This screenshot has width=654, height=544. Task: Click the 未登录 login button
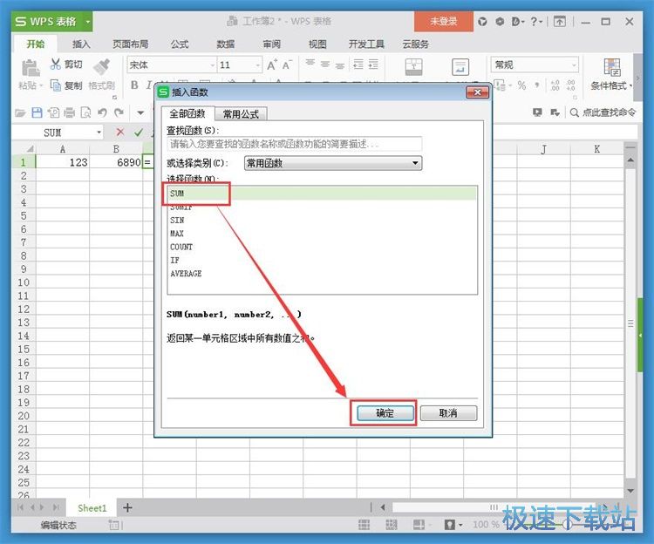(443, 21)
